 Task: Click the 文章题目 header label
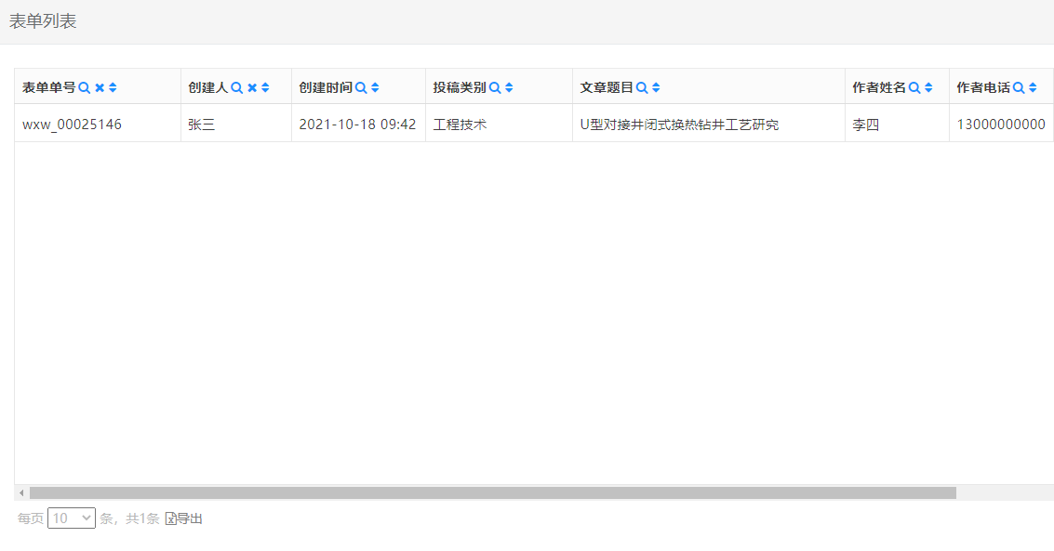(607, 87)
